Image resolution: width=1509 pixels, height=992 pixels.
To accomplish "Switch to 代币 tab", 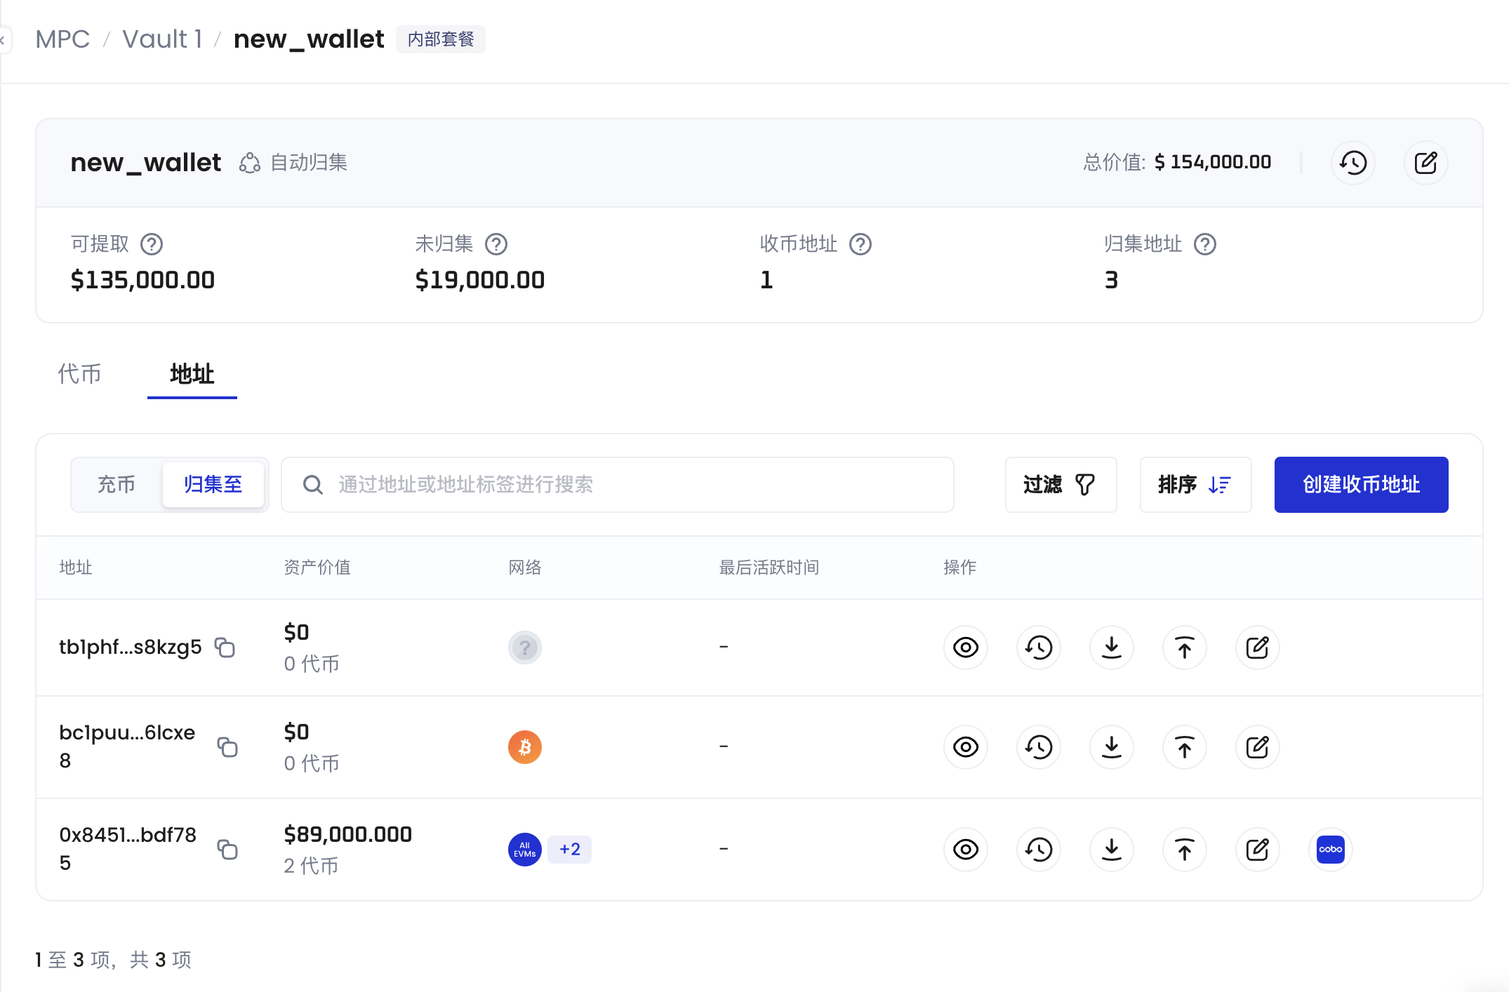I will point(79,373).
